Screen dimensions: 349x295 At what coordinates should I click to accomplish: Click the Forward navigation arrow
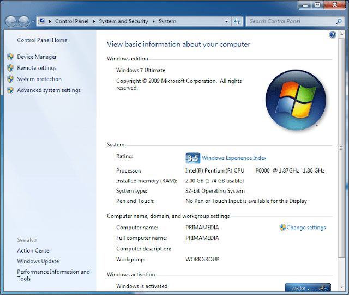tap(24, 22)
